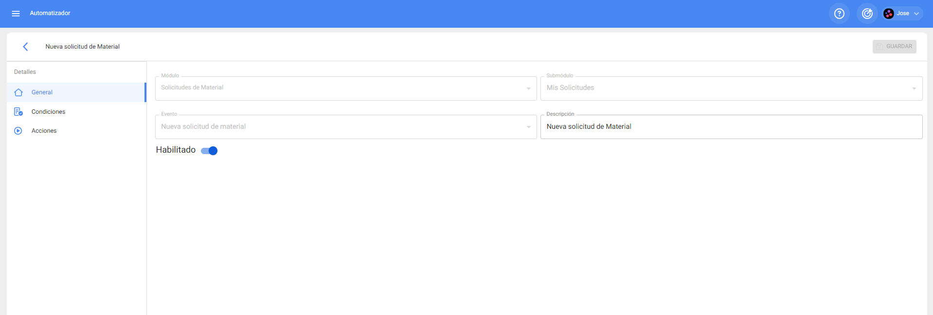Click Jose's profile avatar

(x=889, y=14)
